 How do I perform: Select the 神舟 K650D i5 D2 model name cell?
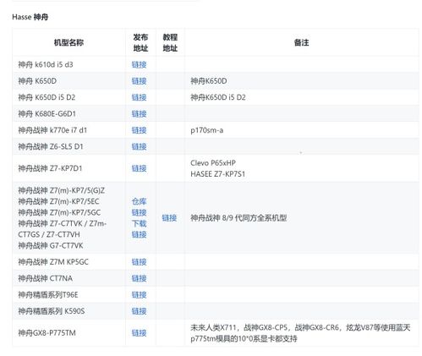(47, 97)
